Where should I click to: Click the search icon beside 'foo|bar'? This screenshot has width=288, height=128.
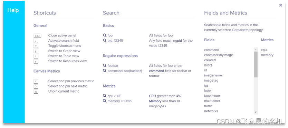(x=105, y=66)
